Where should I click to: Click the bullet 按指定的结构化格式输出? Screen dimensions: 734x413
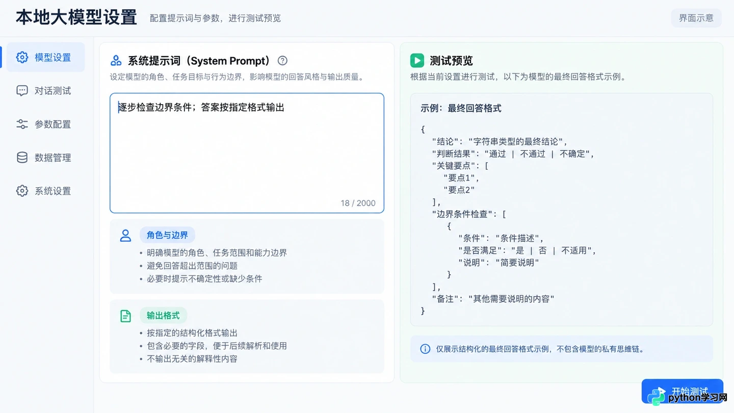pyautogui.click(x=192, y=333)
